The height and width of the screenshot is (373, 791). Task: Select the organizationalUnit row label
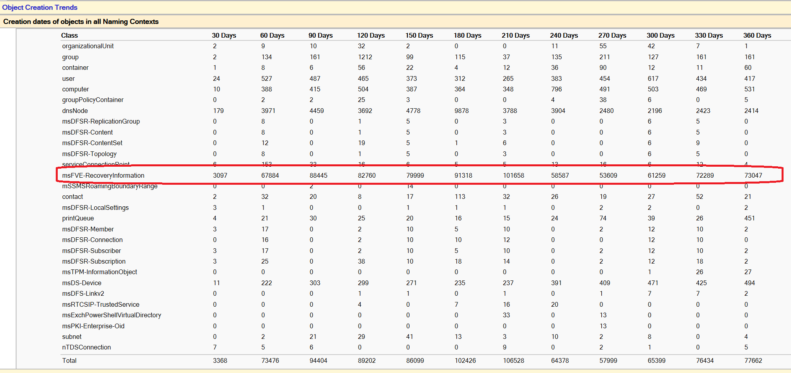(88, 46)
